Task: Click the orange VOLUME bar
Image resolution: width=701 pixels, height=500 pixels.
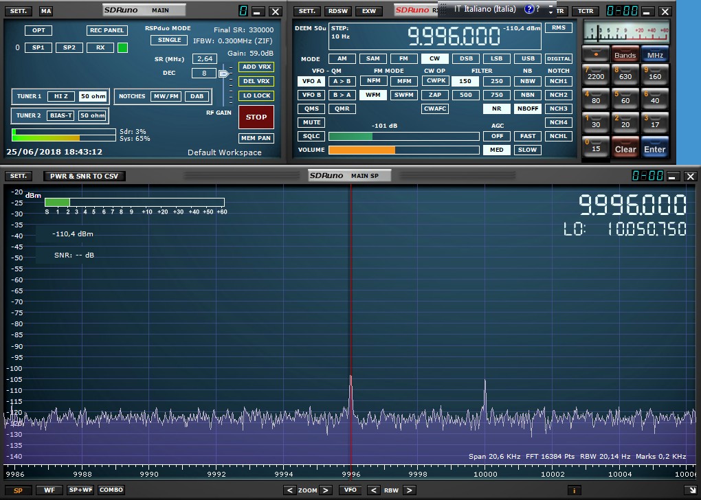Action: click(403, 150)
